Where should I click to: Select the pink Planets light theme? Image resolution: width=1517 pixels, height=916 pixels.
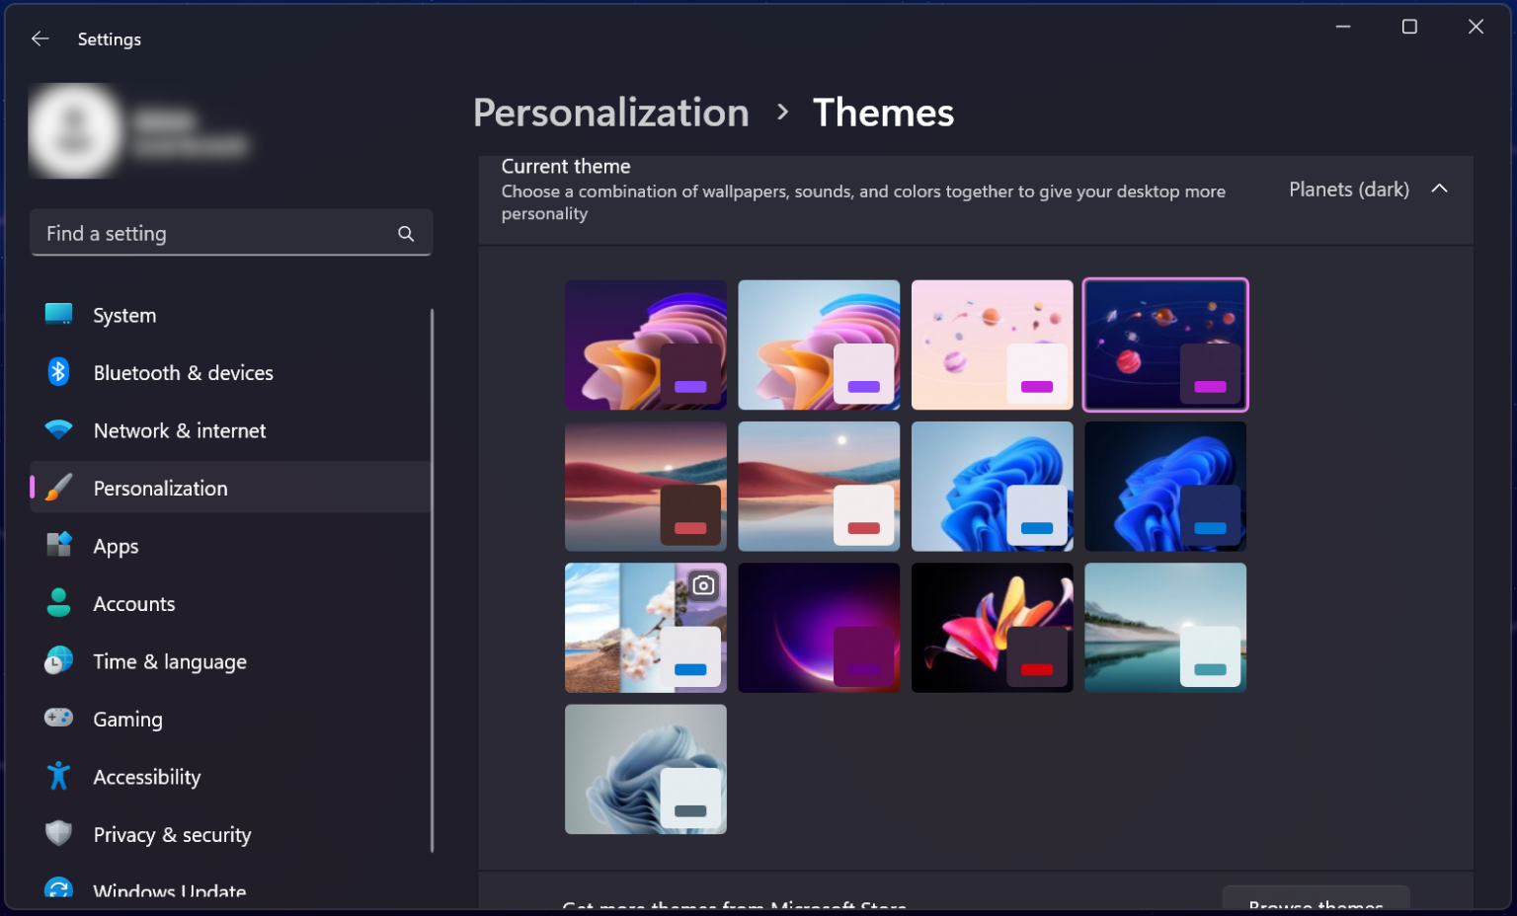[993, 344]
